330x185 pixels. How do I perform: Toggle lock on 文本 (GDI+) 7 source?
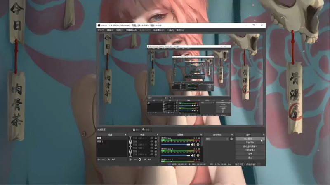156,145
